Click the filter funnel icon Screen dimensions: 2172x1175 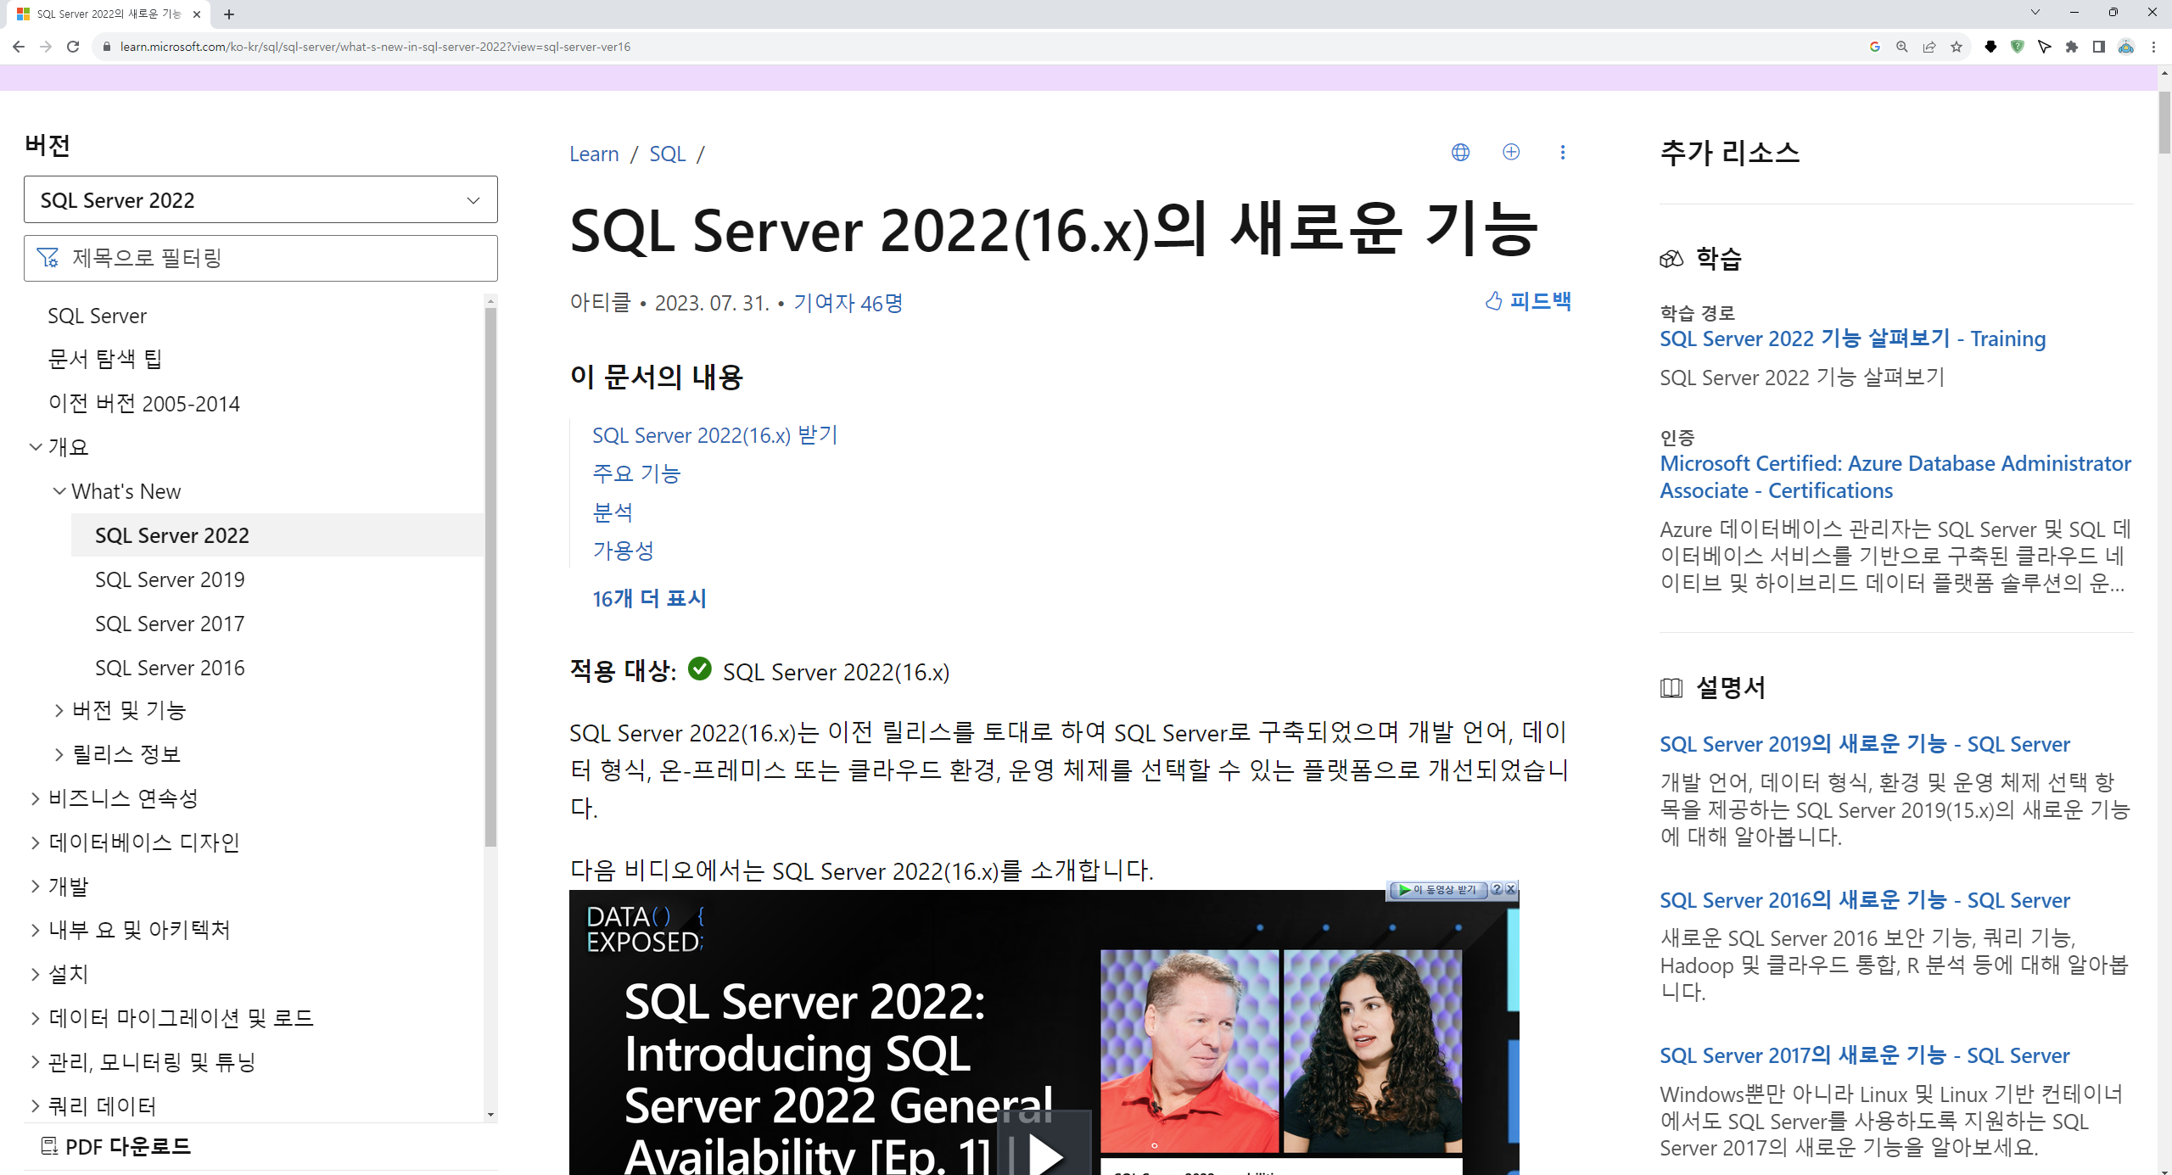tap(48, 258)
